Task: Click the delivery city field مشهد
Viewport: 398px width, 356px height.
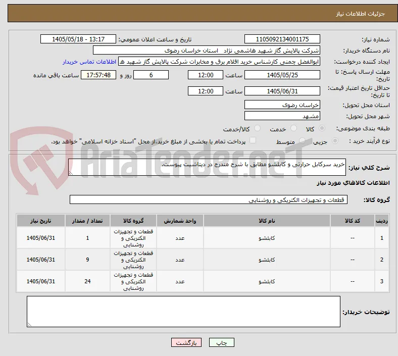Action: [x=282, y=116]
